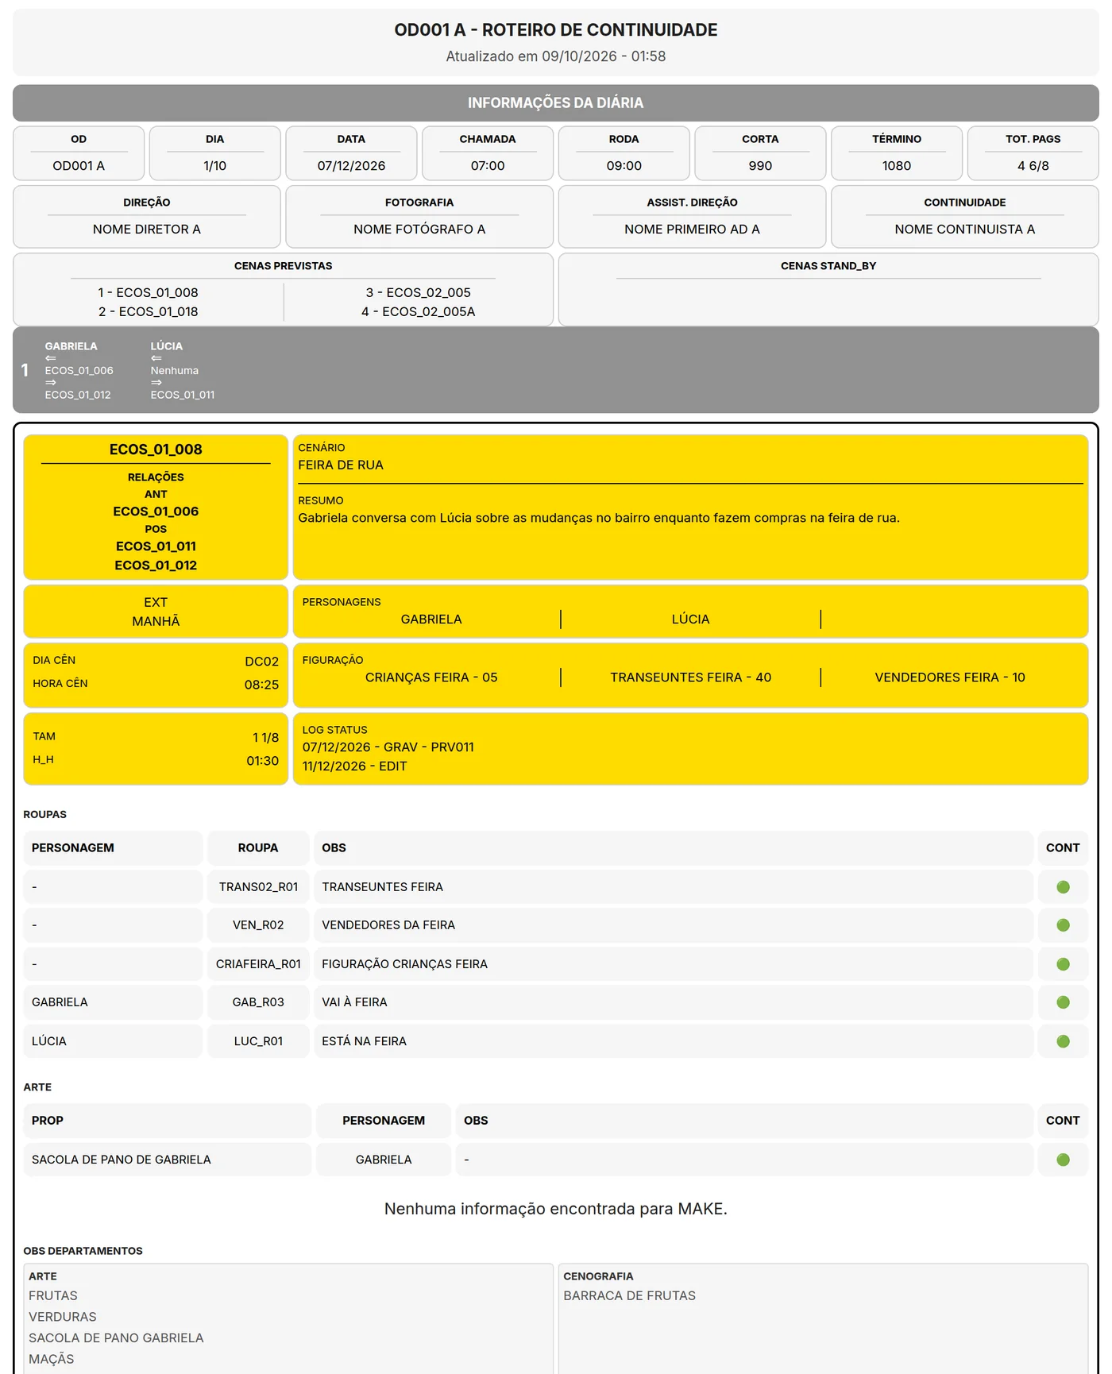Click SACOLA DE PANO DE GABRIELA prop cell
This screenshot has width=1112, height=1374.
click(168, 1160)
